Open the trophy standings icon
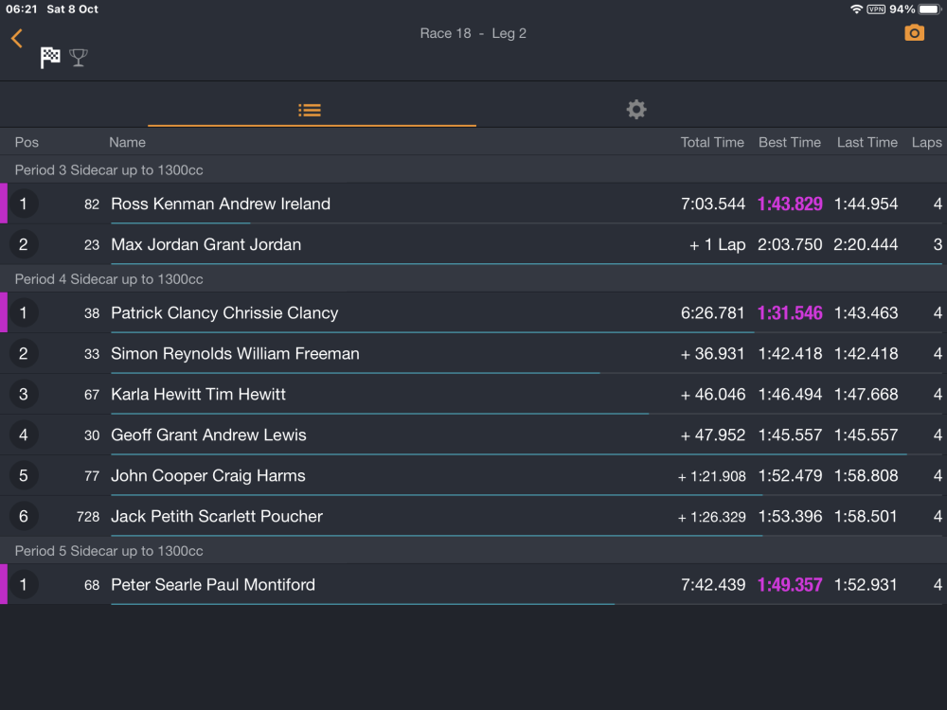Viewport: 947px width, 710px height. [x=79, y=58]
